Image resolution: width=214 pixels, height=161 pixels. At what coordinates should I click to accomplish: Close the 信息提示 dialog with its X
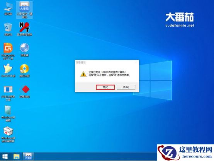(136, 63)
